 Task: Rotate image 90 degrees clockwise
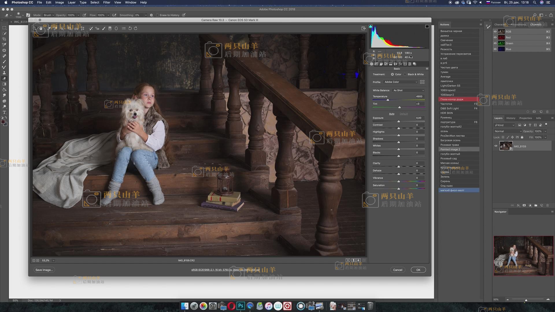click(136, 28)
